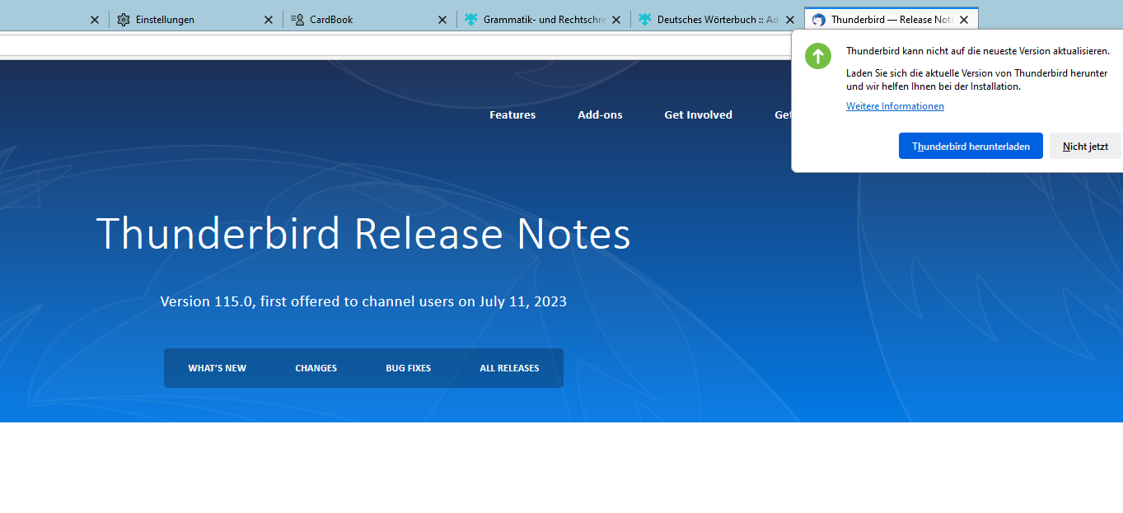Click the 'Laden Sie sich die aktuelle Version' text
This screenshot has width=1123, height=513.
click(x=977, y=80)
